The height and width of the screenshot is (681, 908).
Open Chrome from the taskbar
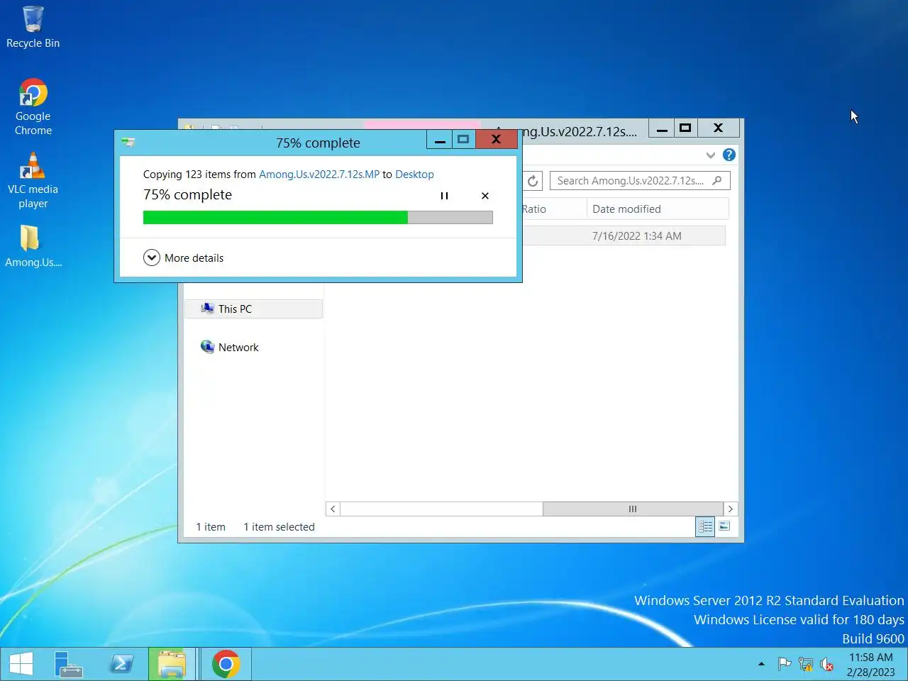click(226, 664)
